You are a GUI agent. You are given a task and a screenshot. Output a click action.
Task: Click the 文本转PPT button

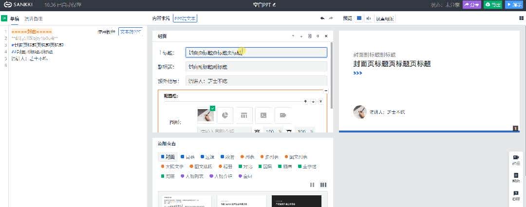131,32
